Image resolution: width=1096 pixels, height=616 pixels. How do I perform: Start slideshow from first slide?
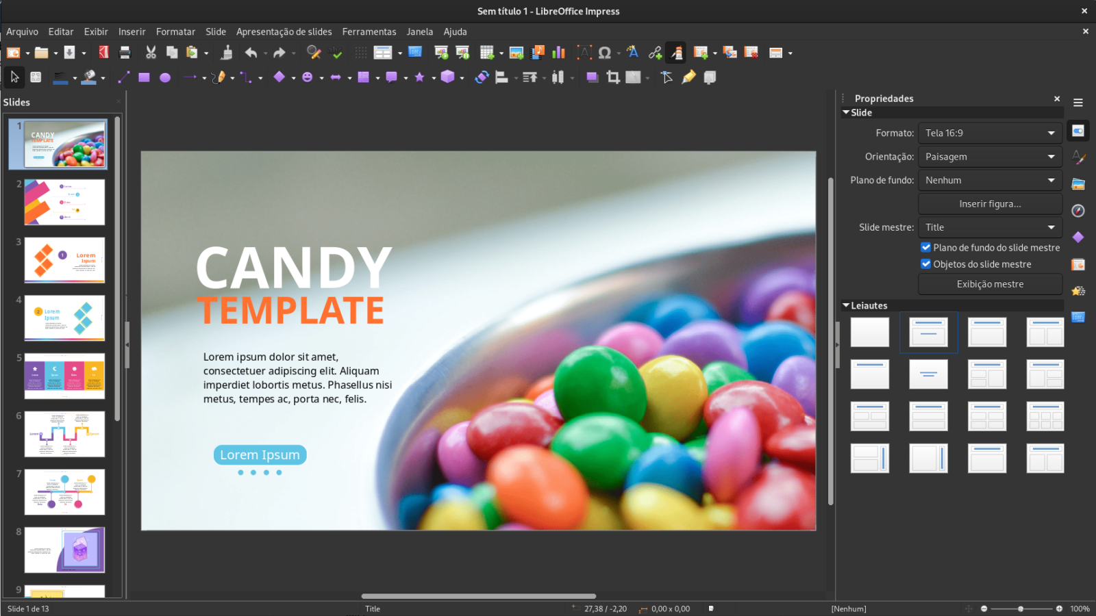[441, 52]
